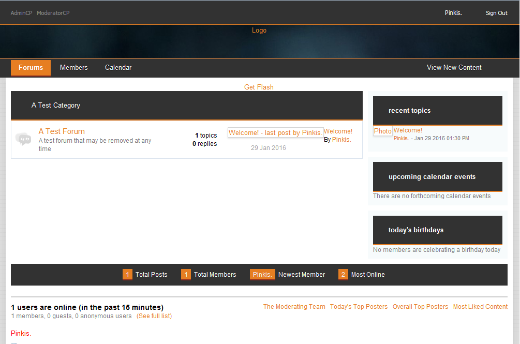Click today's birthdays header

pos(437,230)
